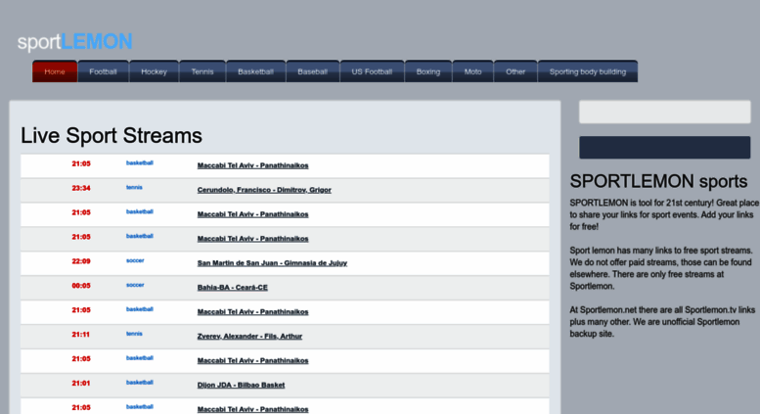
Task: Click the 00:05 time cell
Action: 81,286
